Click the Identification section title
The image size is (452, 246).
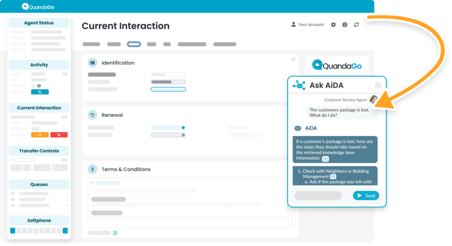tap(118, 63)
